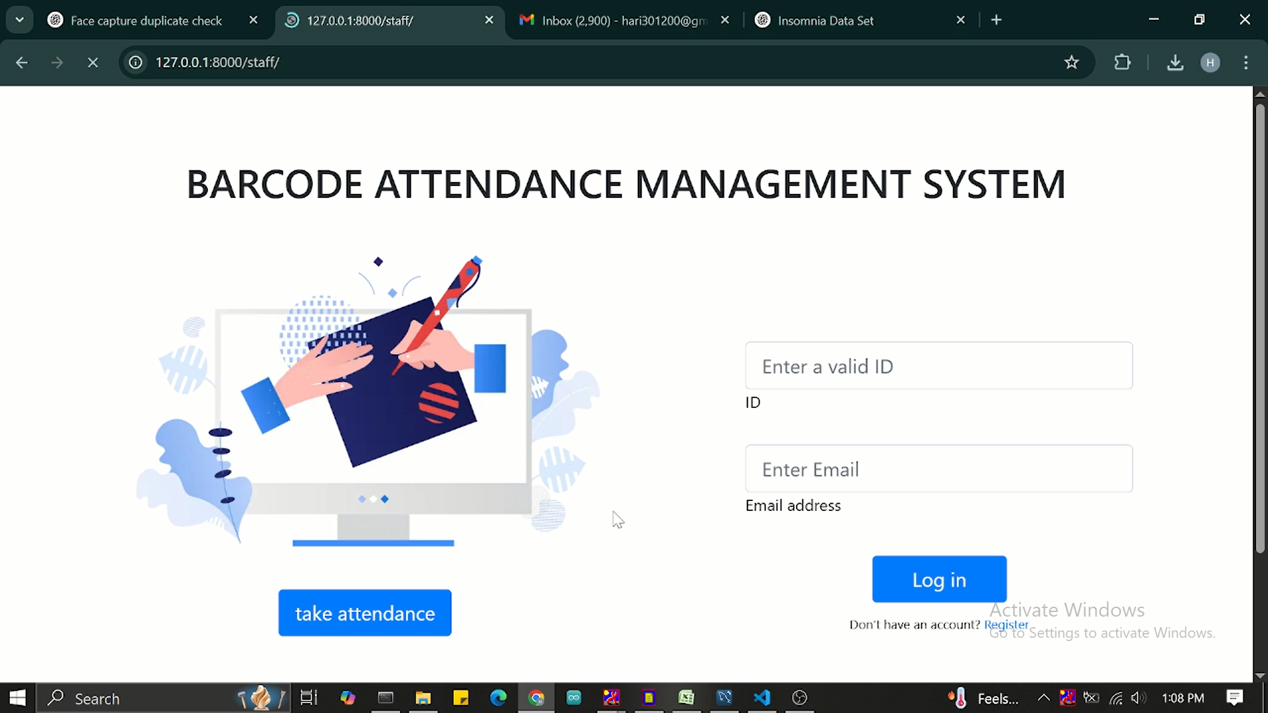Screen dimensions: 1268x713
Task: Open the Register link
Action: coord(1006,624)
